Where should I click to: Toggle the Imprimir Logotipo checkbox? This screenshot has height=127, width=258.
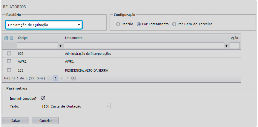click(43, 98)
